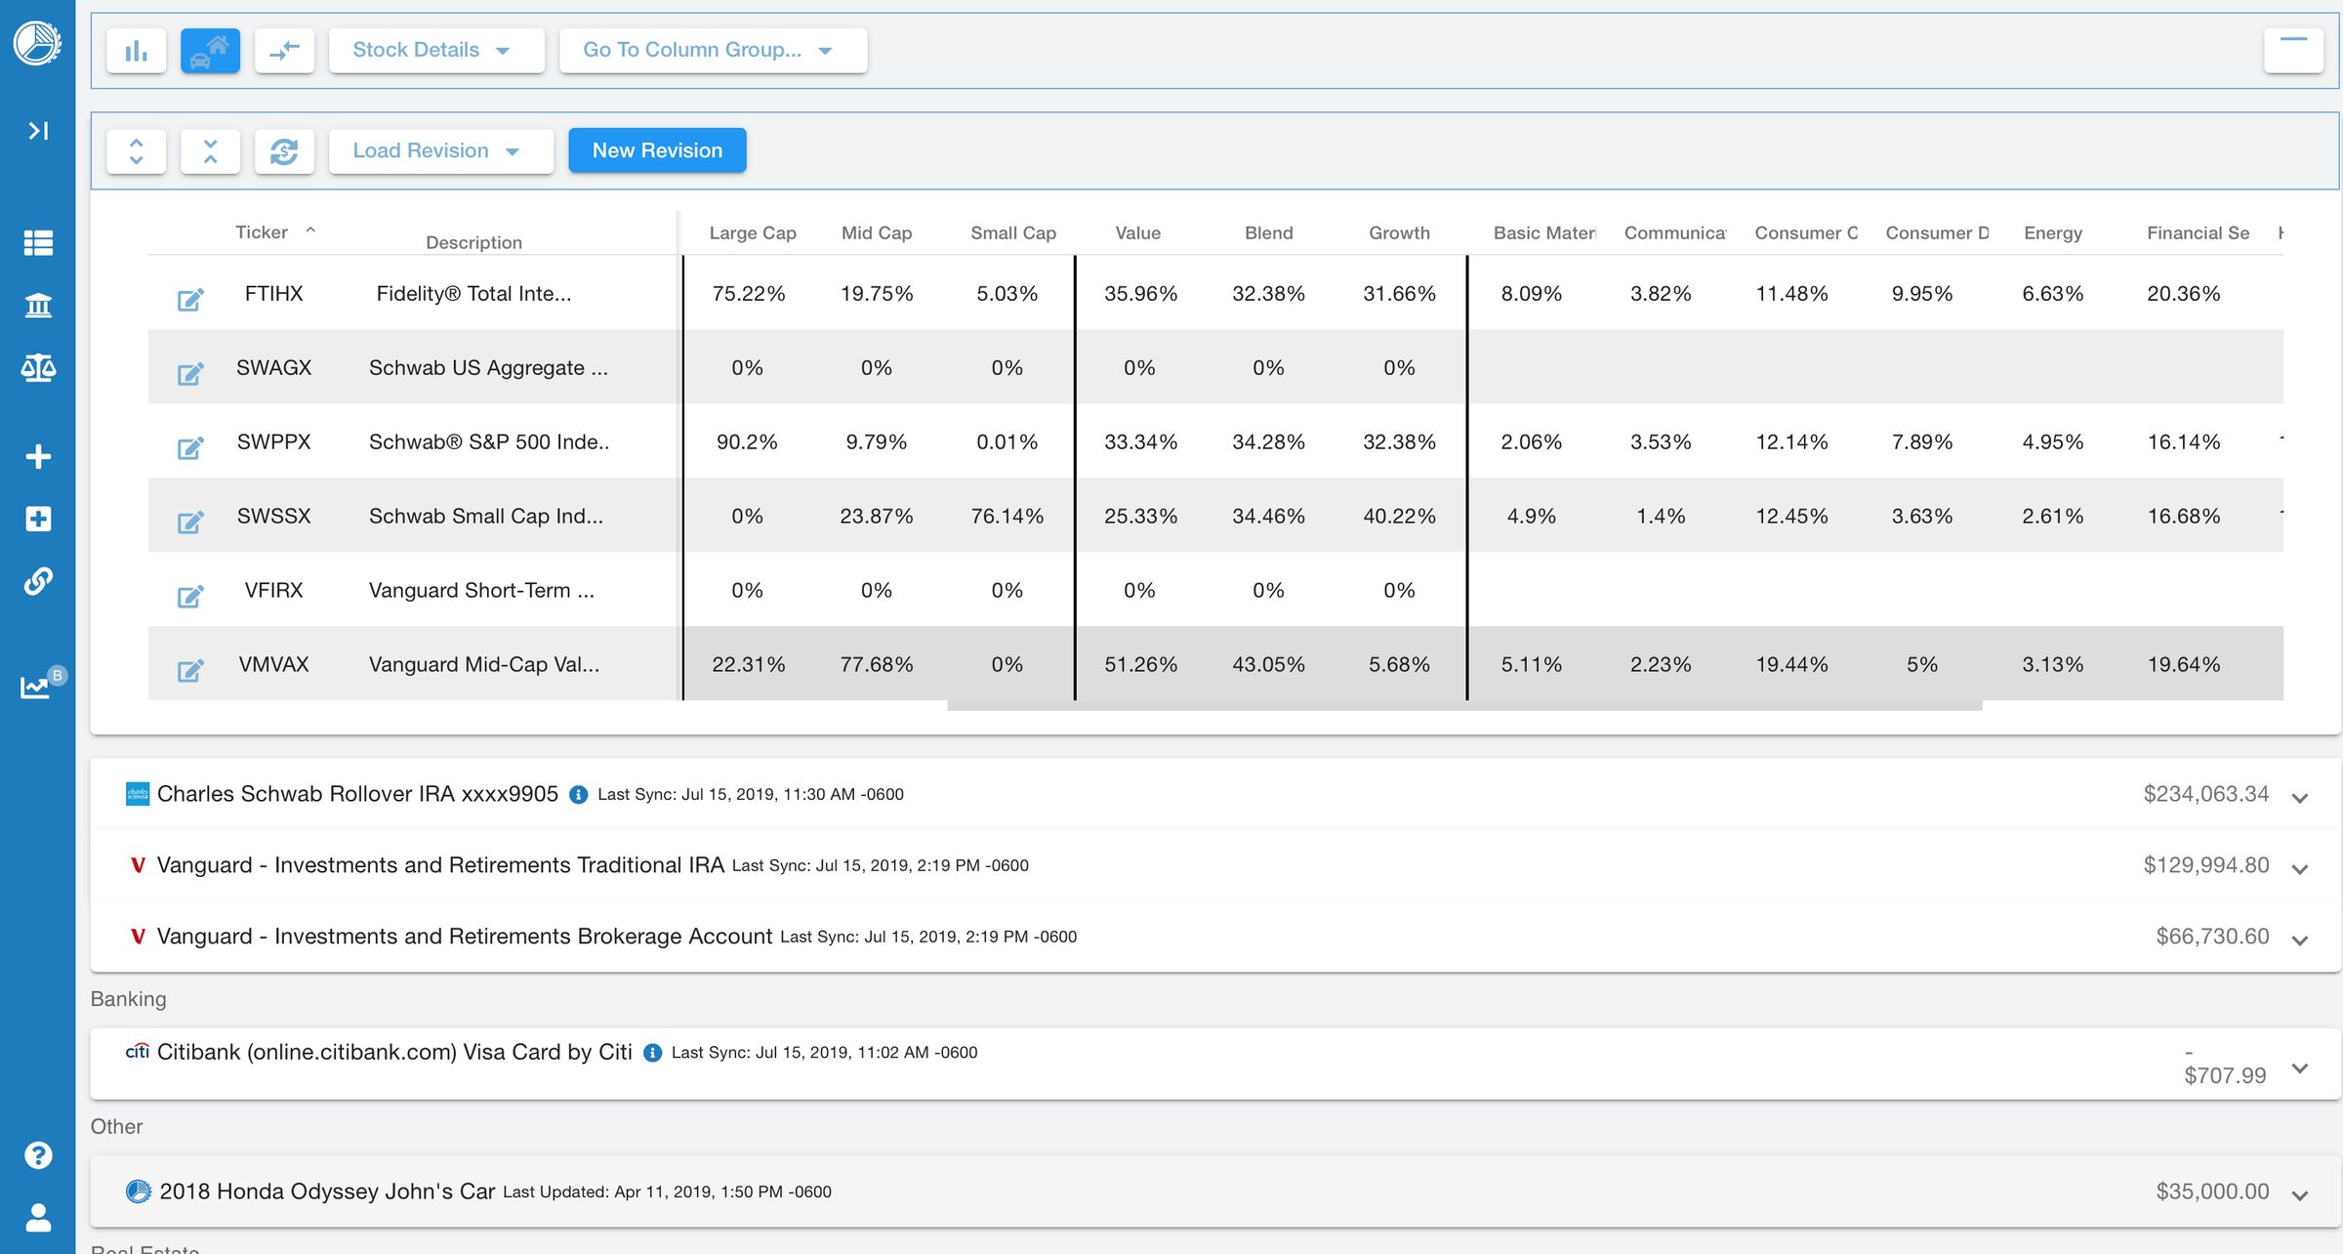
Task: Open the bank institution sidebar icon
Action: pos(38,305)
